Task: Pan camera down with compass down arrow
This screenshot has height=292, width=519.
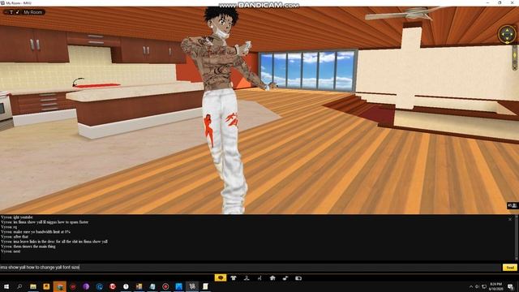Action: (507, 38)
